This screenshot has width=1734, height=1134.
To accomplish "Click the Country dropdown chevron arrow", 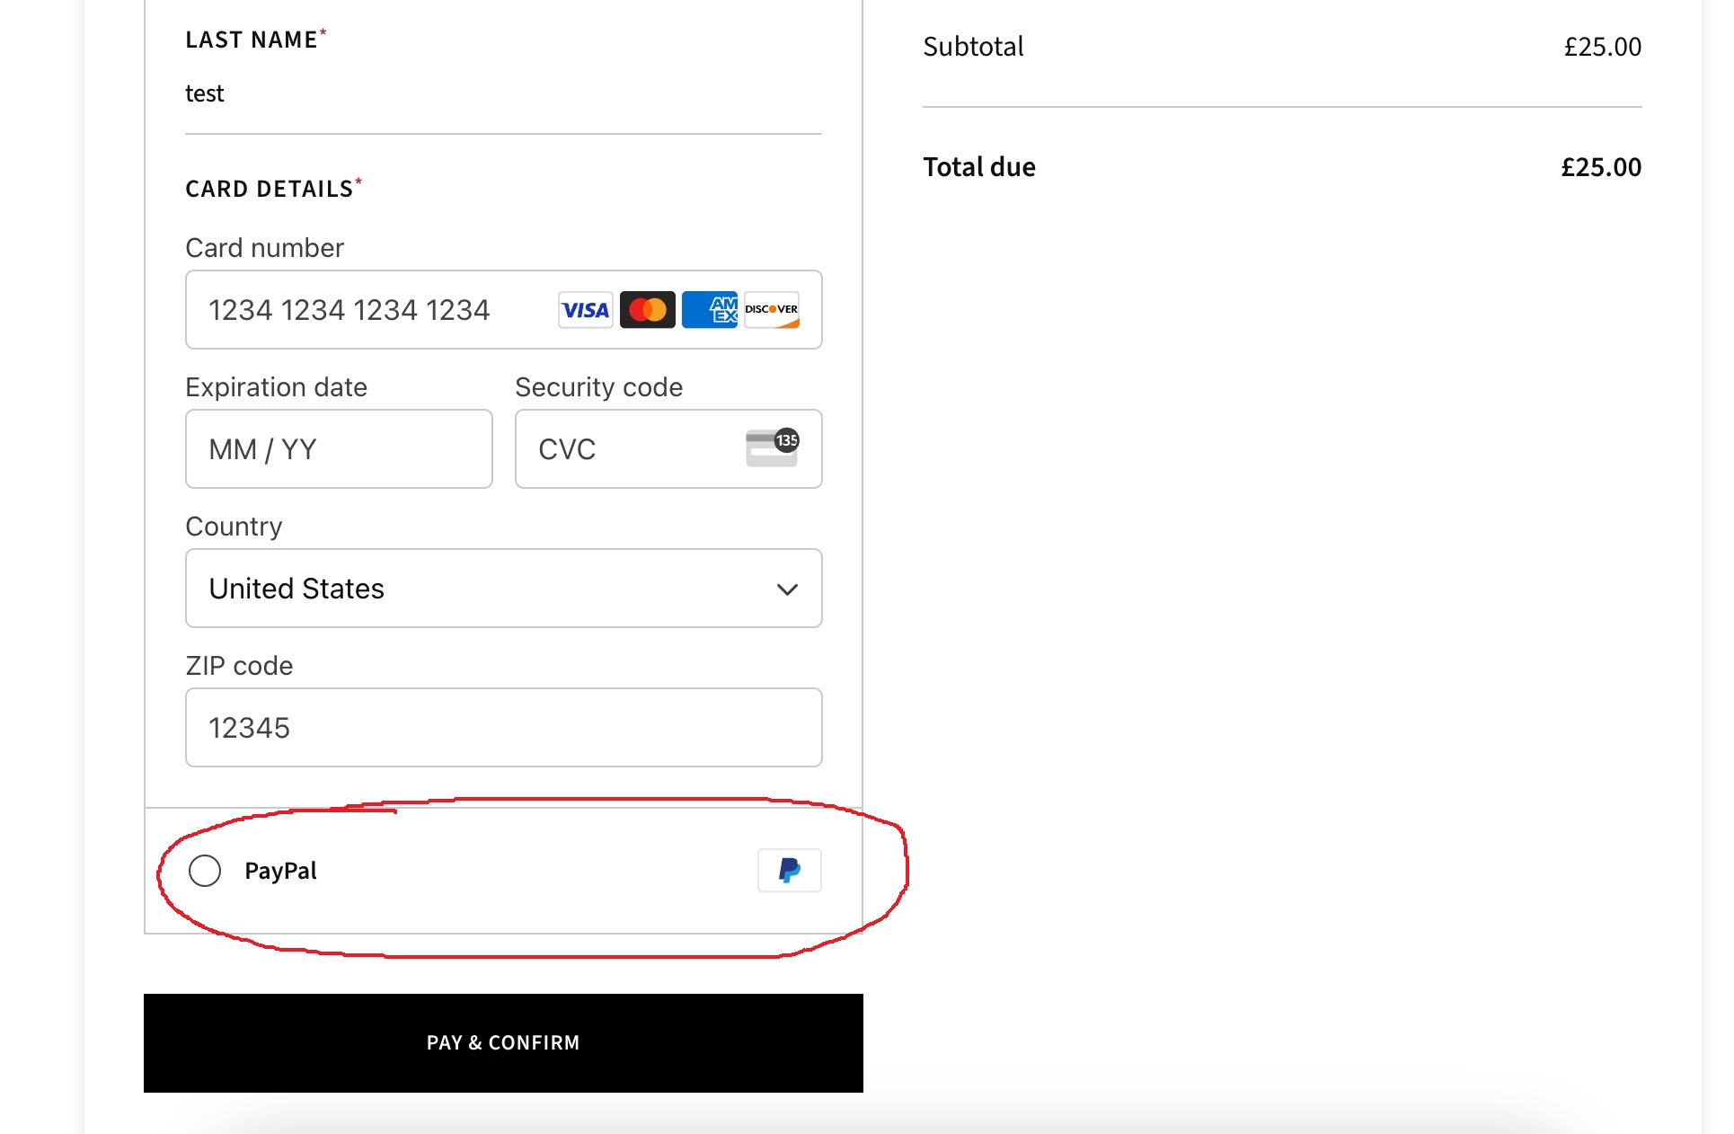I will [786, 589].
